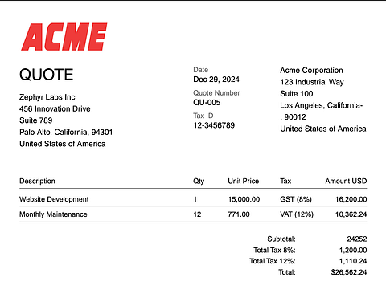Select the date Dec 29, 2024
Screen dimensions: 386x306
click(x=216, y=80)
